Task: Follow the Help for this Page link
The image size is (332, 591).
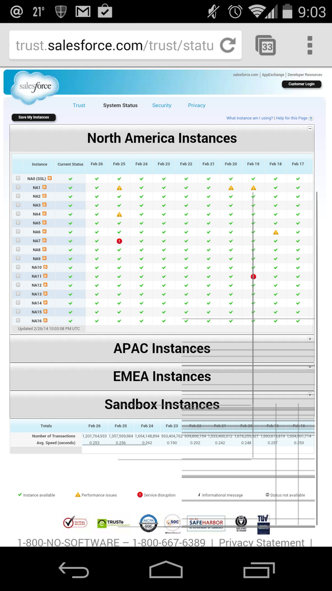Action: pyautogui.click(x=292, y=118)
